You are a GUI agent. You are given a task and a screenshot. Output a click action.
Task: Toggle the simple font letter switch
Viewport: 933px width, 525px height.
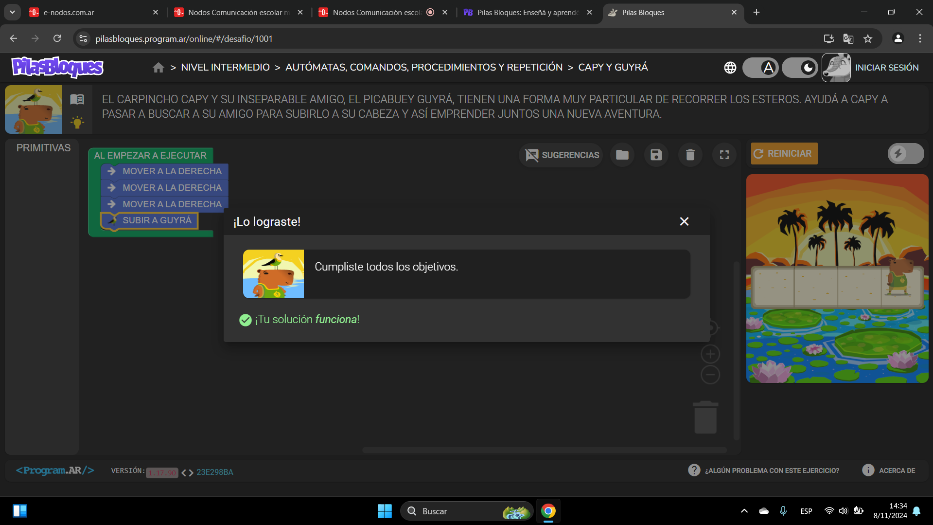[760, 68]
